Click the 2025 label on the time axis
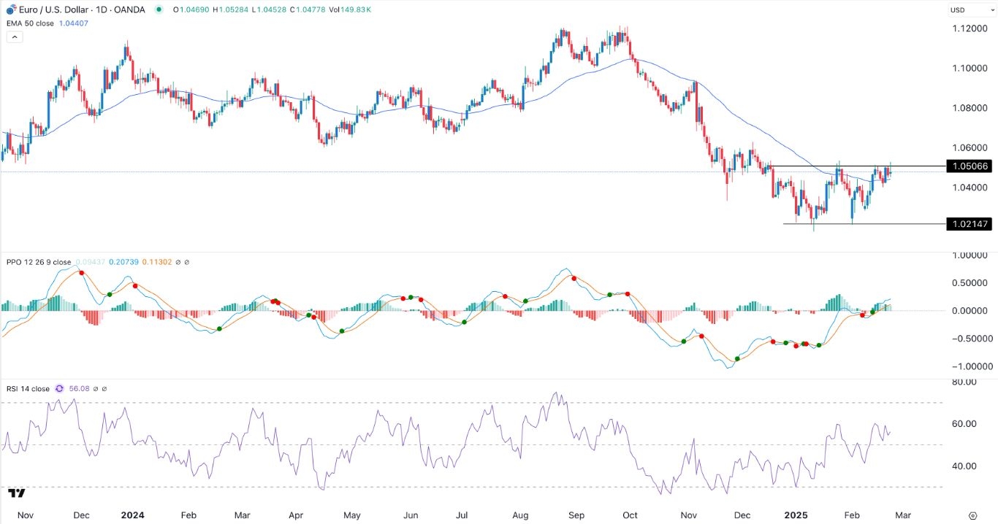This screenshot has height=524, width=998. pos(795,515)
